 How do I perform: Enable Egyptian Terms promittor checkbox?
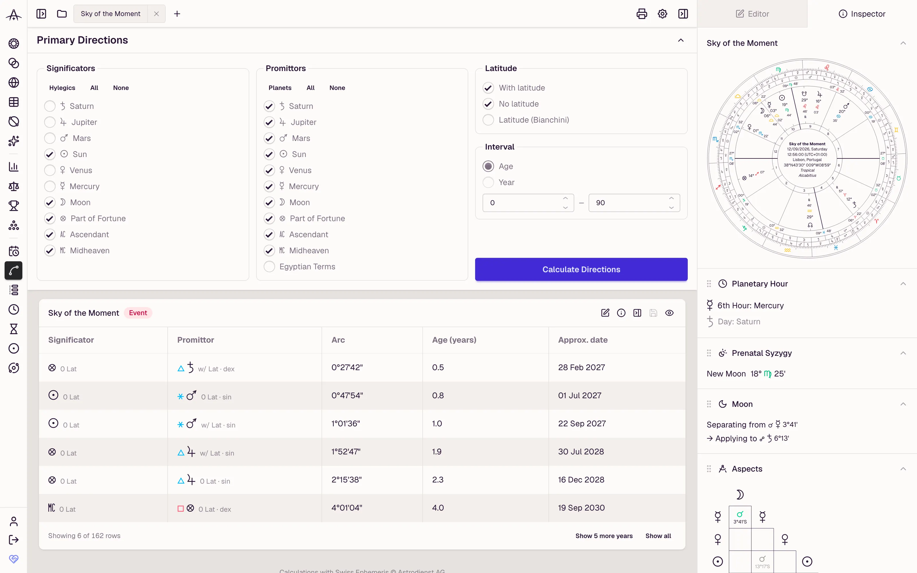coord(269,267)
